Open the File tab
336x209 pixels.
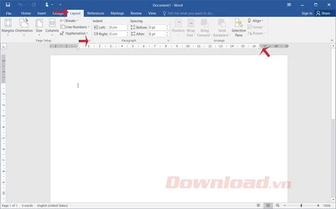[8, 13]
